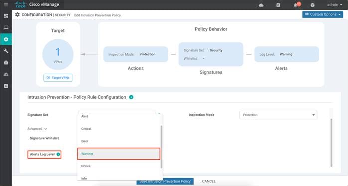Collapse the Advanced section
Viewport: 348px width, 186px height.
click(x=37, y=129)
